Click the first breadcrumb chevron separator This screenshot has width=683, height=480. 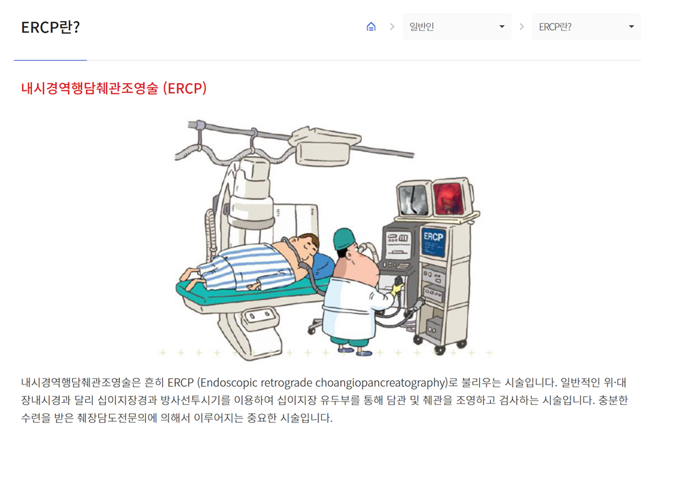coord(392,27)
